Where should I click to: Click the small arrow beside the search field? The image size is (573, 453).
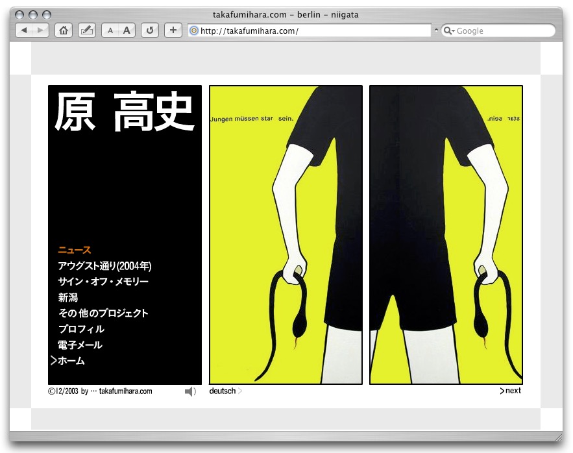(436, 31)
